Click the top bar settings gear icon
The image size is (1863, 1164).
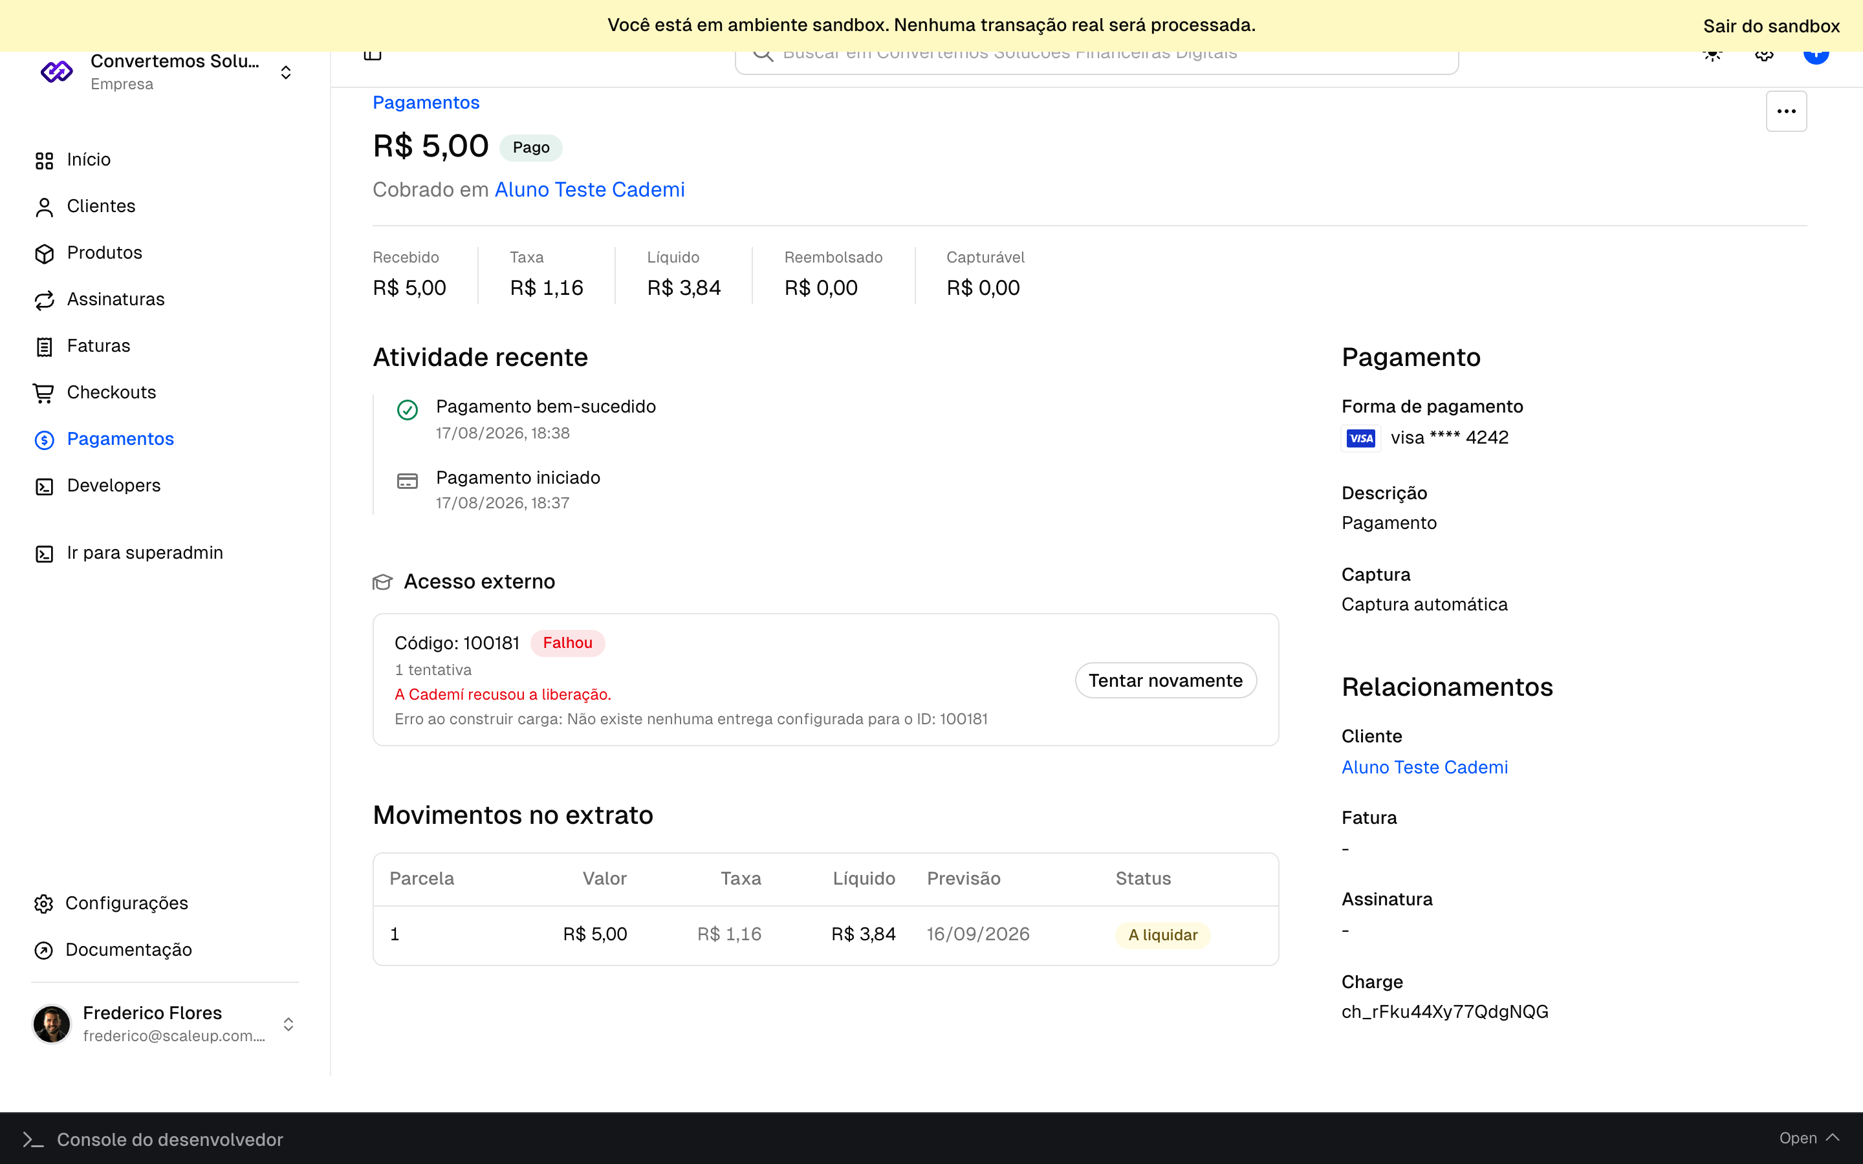pyautogui.click(x=1765, y=54)
